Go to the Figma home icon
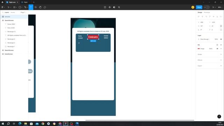This screenshot has width=224, height=126. click(x=2, y=2)
